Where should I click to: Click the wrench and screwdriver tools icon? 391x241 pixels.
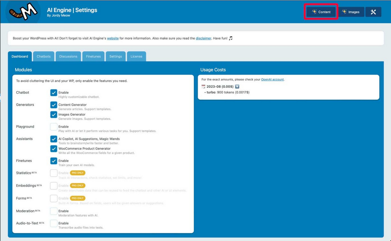373,12
